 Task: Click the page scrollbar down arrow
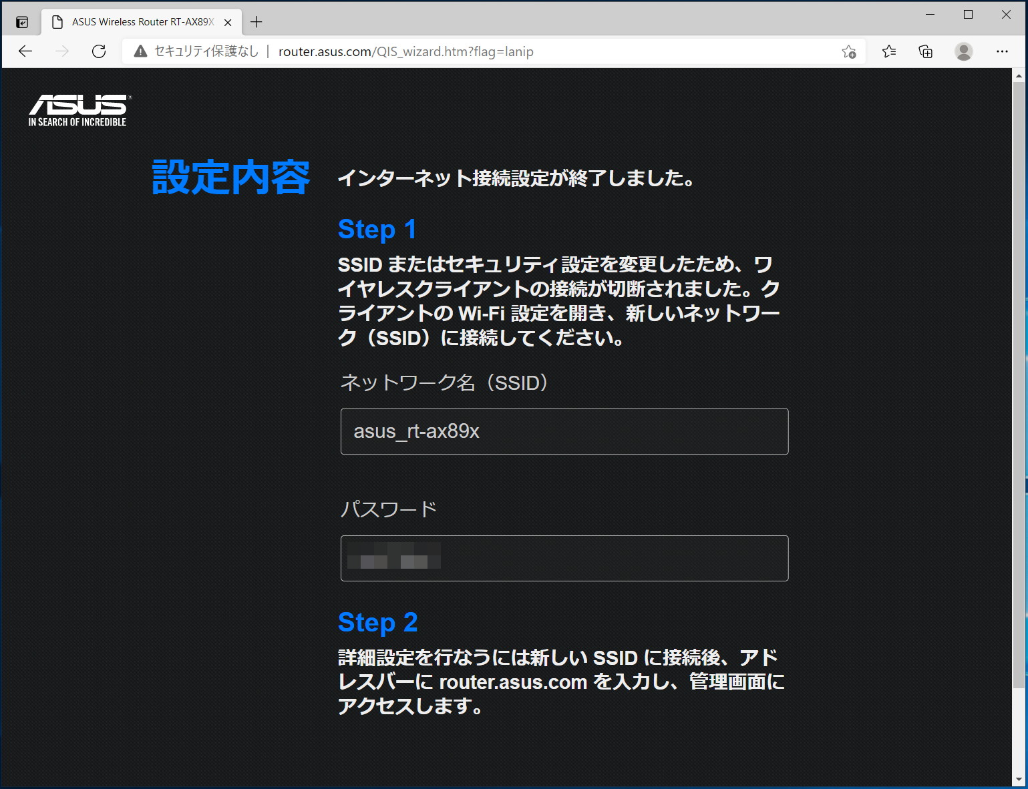pos(1019,779)
